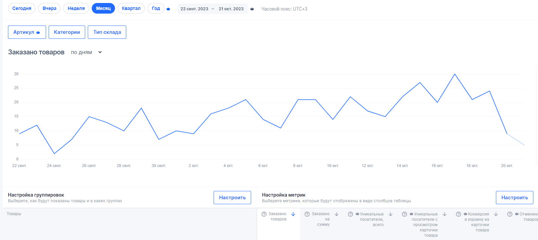538x240 pixels.
Task: Switch period to Неделя
Action: pos(76,8)
